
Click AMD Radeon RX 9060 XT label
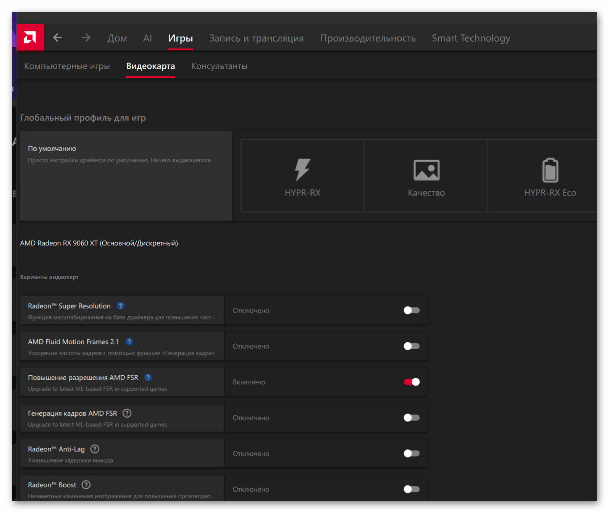(x=99, y=243)
